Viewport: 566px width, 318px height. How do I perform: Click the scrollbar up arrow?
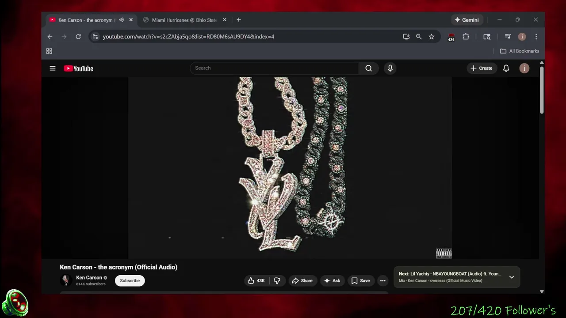(542, 64)
